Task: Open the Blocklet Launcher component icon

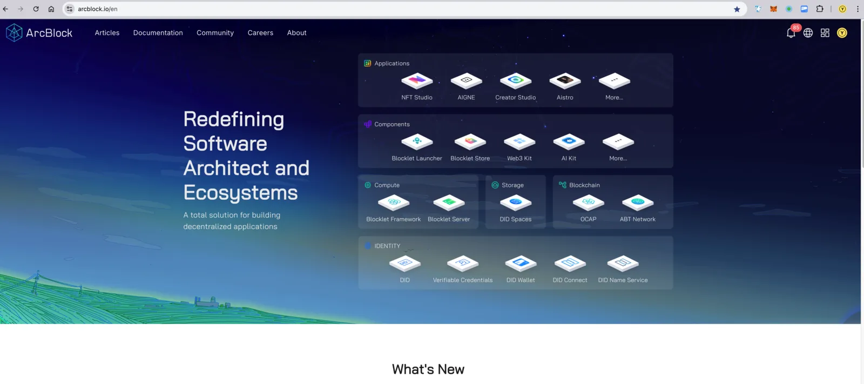Action: pos(417,142)
